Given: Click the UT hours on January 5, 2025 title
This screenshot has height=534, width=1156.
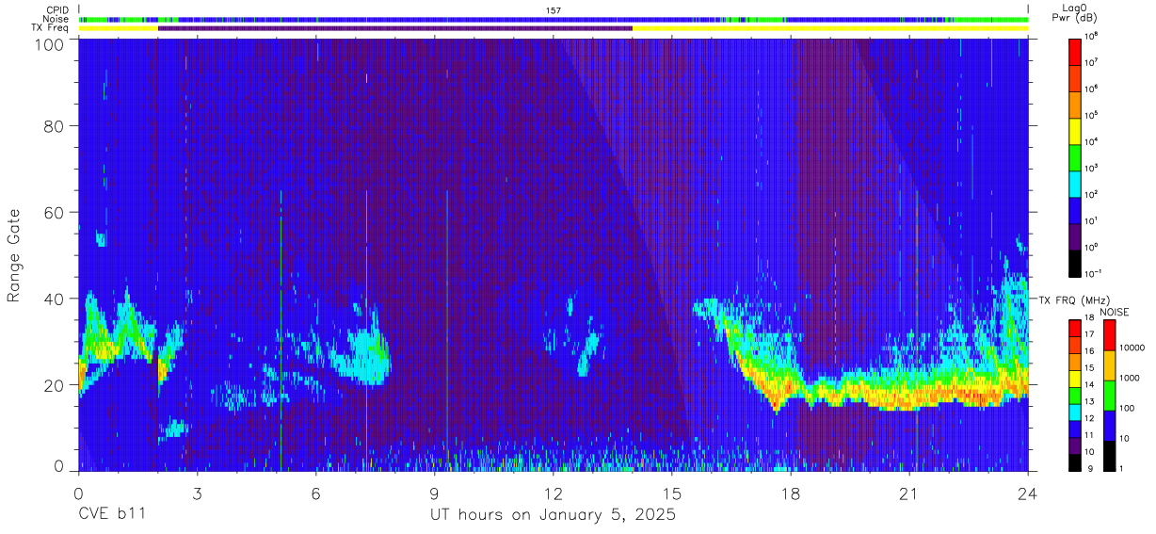Looking at the screenshot, I should (553, 516).
